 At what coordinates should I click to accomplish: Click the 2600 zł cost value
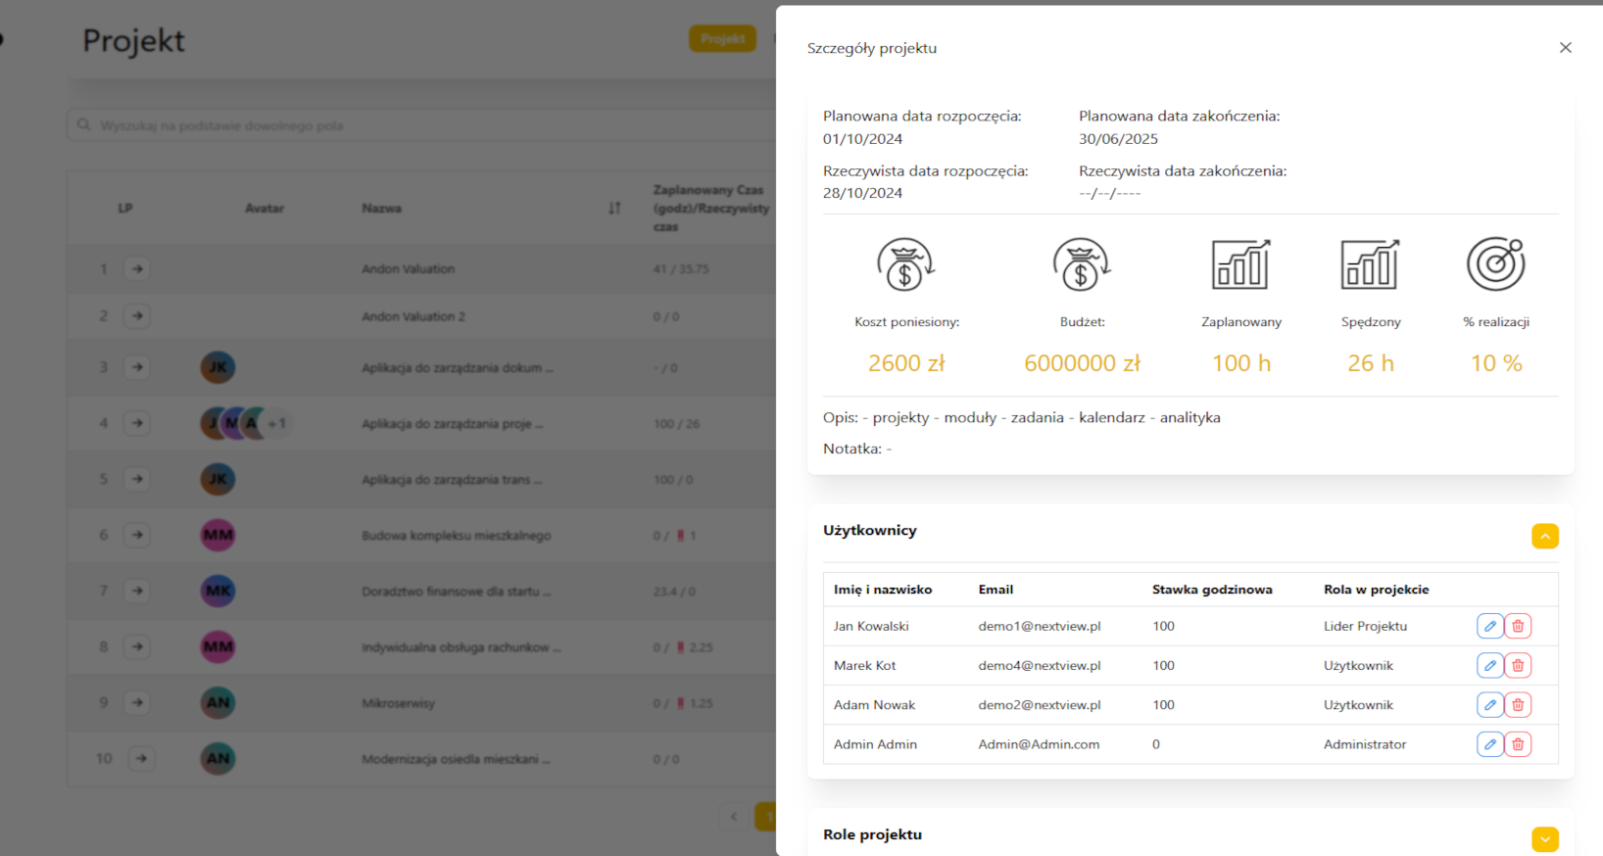pyautogui.click(x=906, y=363)
